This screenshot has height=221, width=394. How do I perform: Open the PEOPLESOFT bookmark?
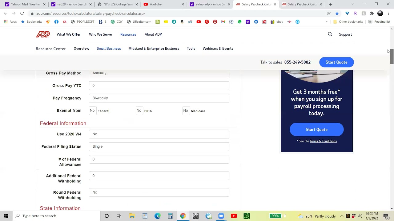point(82,22)
